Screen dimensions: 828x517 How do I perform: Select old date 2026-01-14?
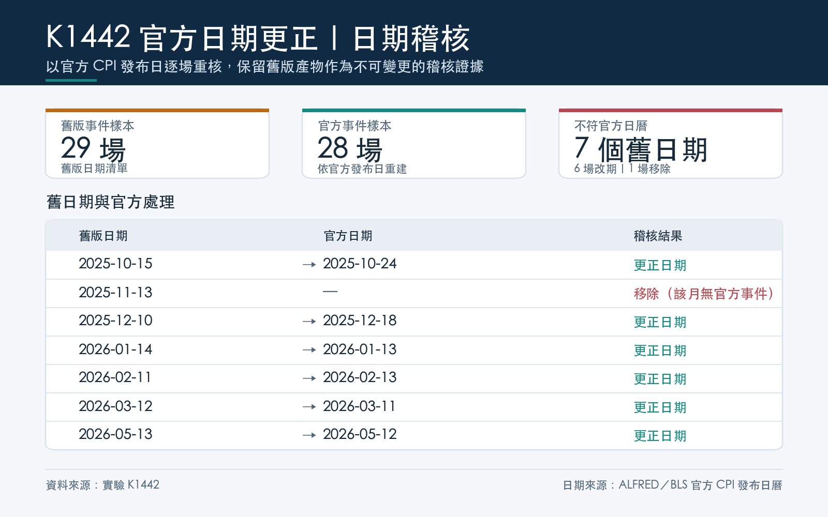(115, 349)
